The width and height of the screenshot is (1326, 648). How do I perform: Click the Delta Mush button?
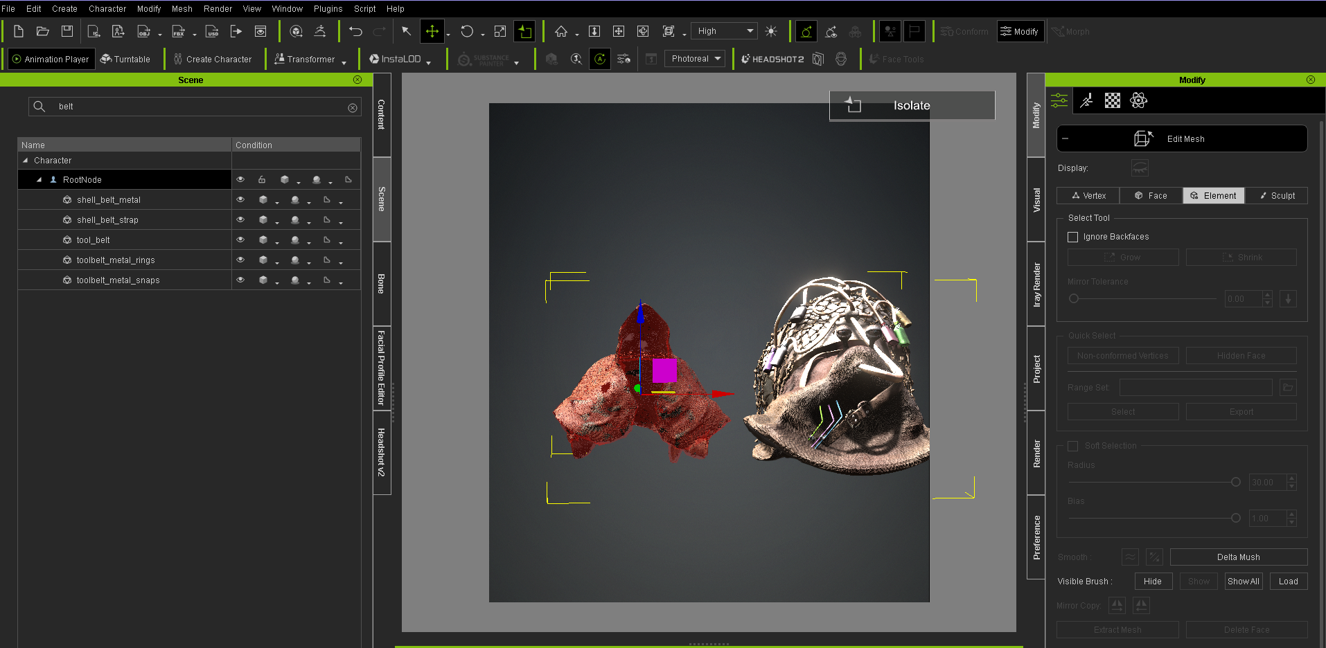[1238, 557]
